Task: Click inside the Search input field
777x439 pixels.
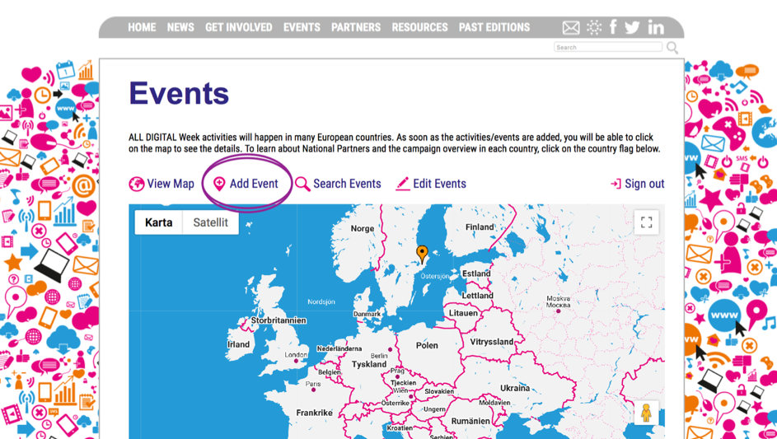Action: pyautogui.click(x=608, y=47)
